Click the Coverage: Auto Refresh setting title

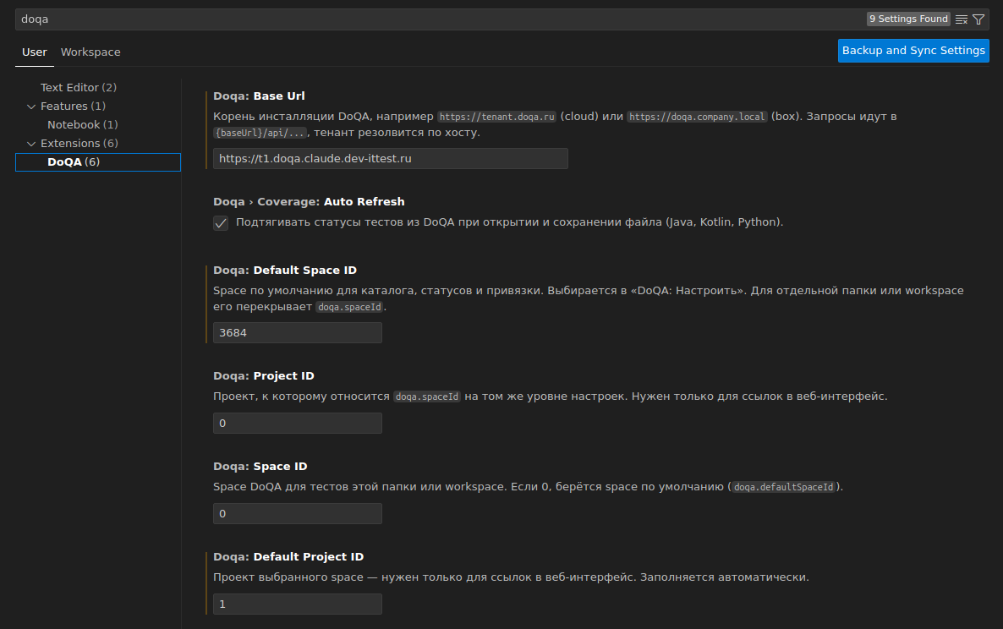[x=309, y=202]
